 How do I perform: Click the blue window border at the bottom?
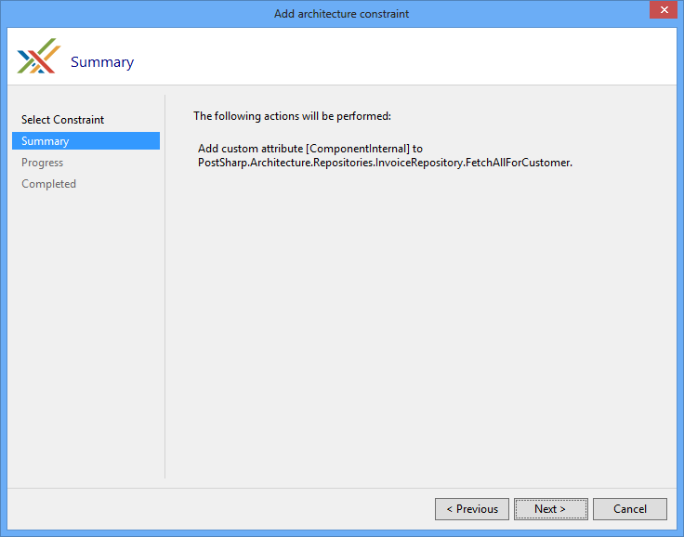342,533
